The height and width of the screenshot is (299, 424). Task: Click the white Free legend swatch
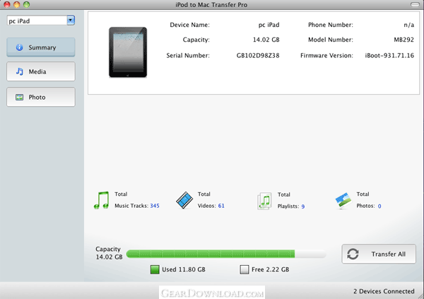(245, 269)
